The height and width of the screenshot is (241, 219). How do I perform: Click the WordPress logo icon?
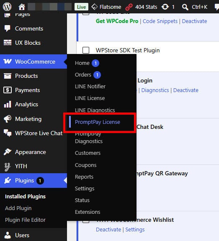tap(7, 7)
